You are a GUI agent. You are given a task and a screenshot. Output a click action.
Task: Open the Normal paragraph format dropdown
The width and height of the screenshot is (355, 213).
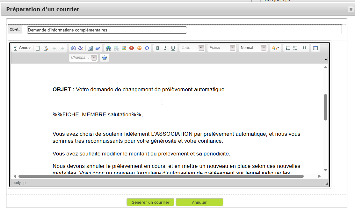pos(253,48)
